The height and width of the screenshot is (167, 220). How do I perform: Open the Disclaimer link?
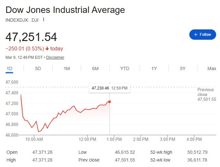coord(55,57)
